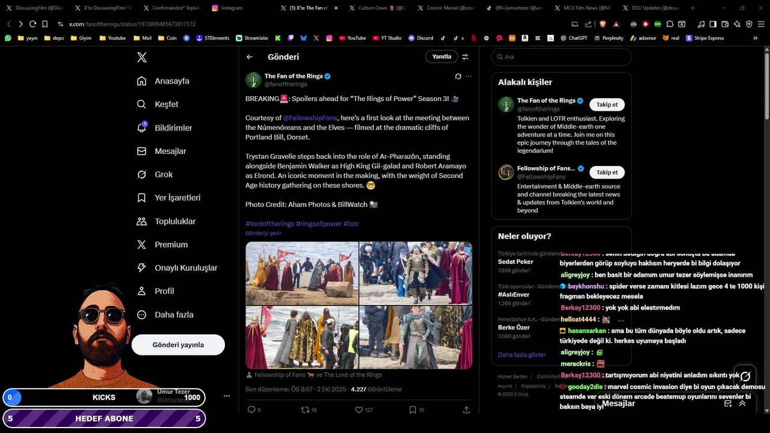This screenshot has width=770, height=433.
Task: Click the X logo in sidebar
Action: tap(141, 57)
